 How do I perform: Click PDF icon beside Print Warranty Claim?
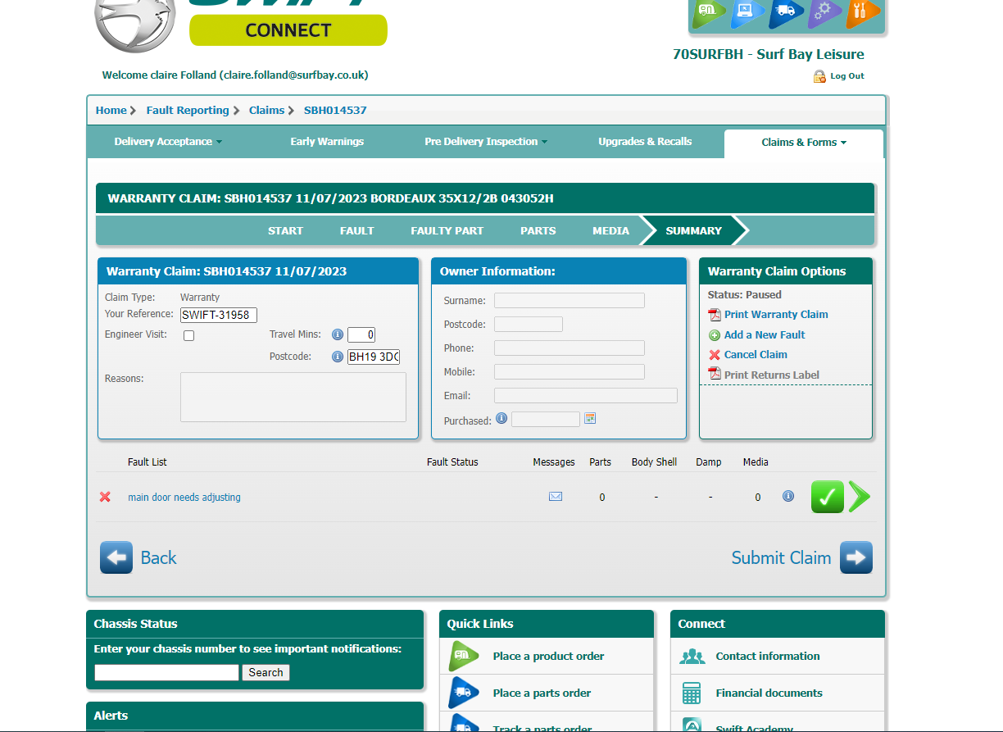[x=715, y=315]
